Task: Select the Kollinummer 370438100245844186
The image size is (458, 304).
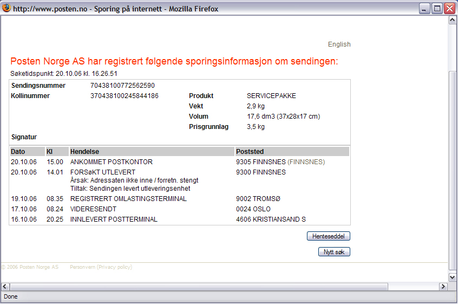Action: click(x=125, y=96)
